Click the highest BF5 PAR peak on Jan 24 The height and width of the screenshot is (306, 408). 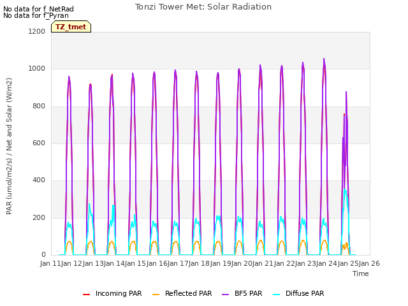coord(324,59)
